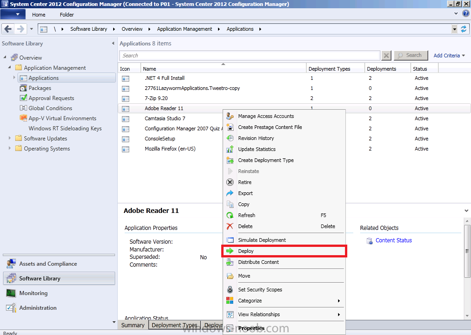
Task: Select the Approval Requests tree item
Action: pyautogui.click(x=51, y=98)
